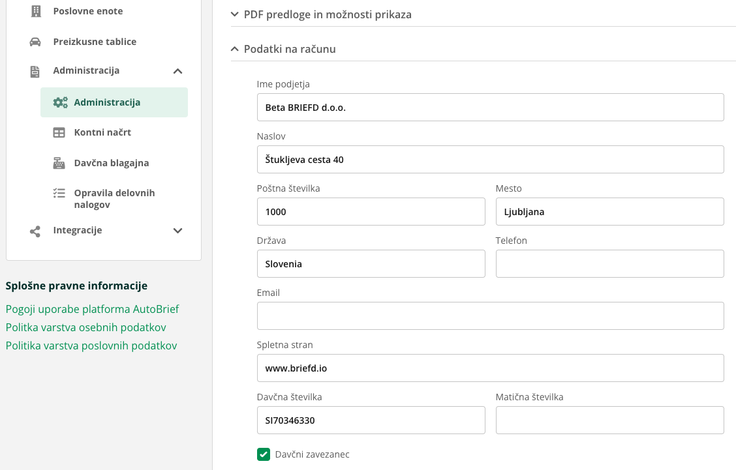Click the table icon next to Kontni načrt

click(x=59, y=132)
